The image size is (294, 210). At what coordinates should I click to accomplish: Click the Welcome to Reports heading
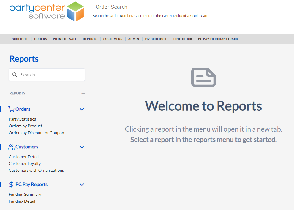tap(203, 106)
